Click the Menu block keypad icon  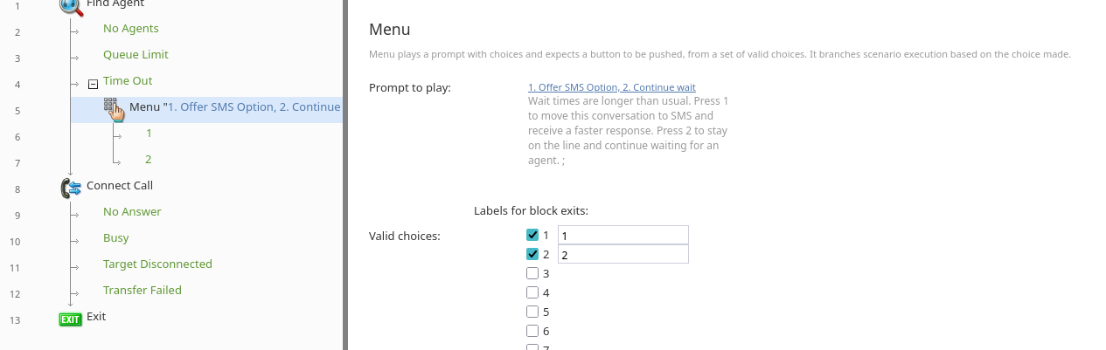[114, 108]
